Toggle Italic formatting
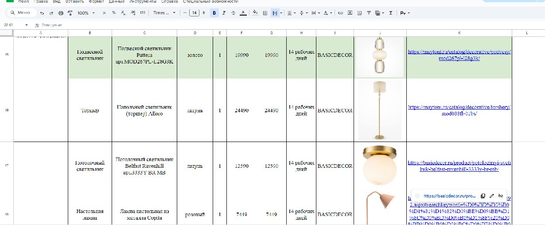This screenshot has width=545, height=225. pyautogui.click(x=224, y=13)
